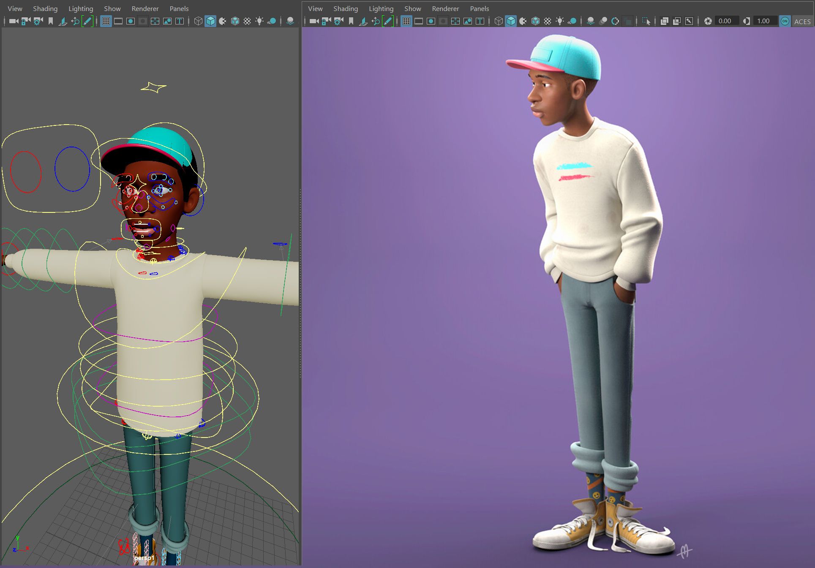815x568 pixels.
Task: Click Textured checker icon in left panel
Action: coord(247,21)
